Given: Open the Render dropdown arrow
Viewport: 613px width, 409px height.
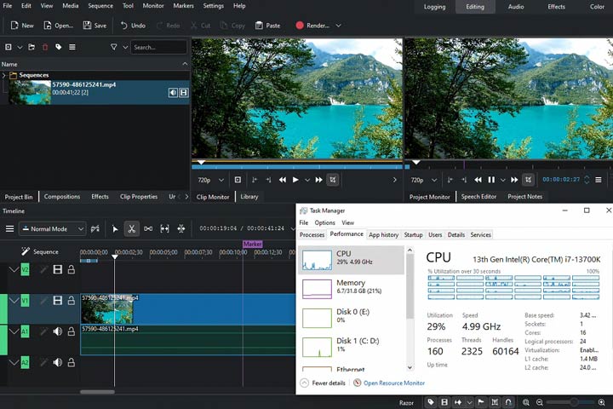Looking at the screenshot, I should (x=339, y=26).
